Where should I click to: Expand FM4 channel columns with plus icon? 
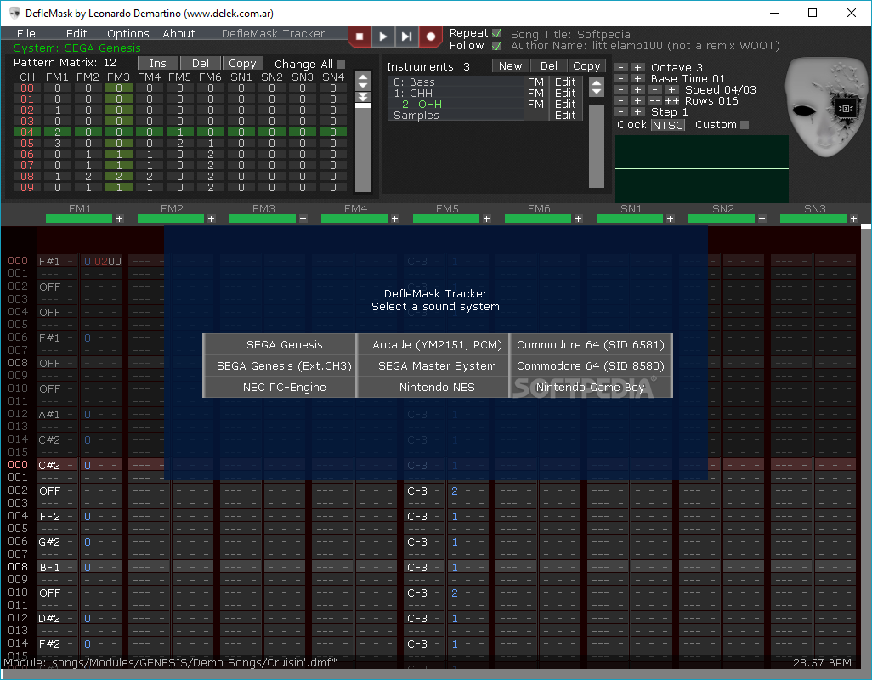click(395, 219)
